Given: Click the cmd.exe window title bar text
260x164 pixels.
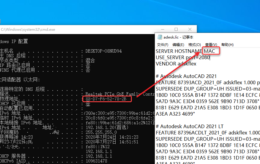Looking at the screenshot, I should click(28, 30).
